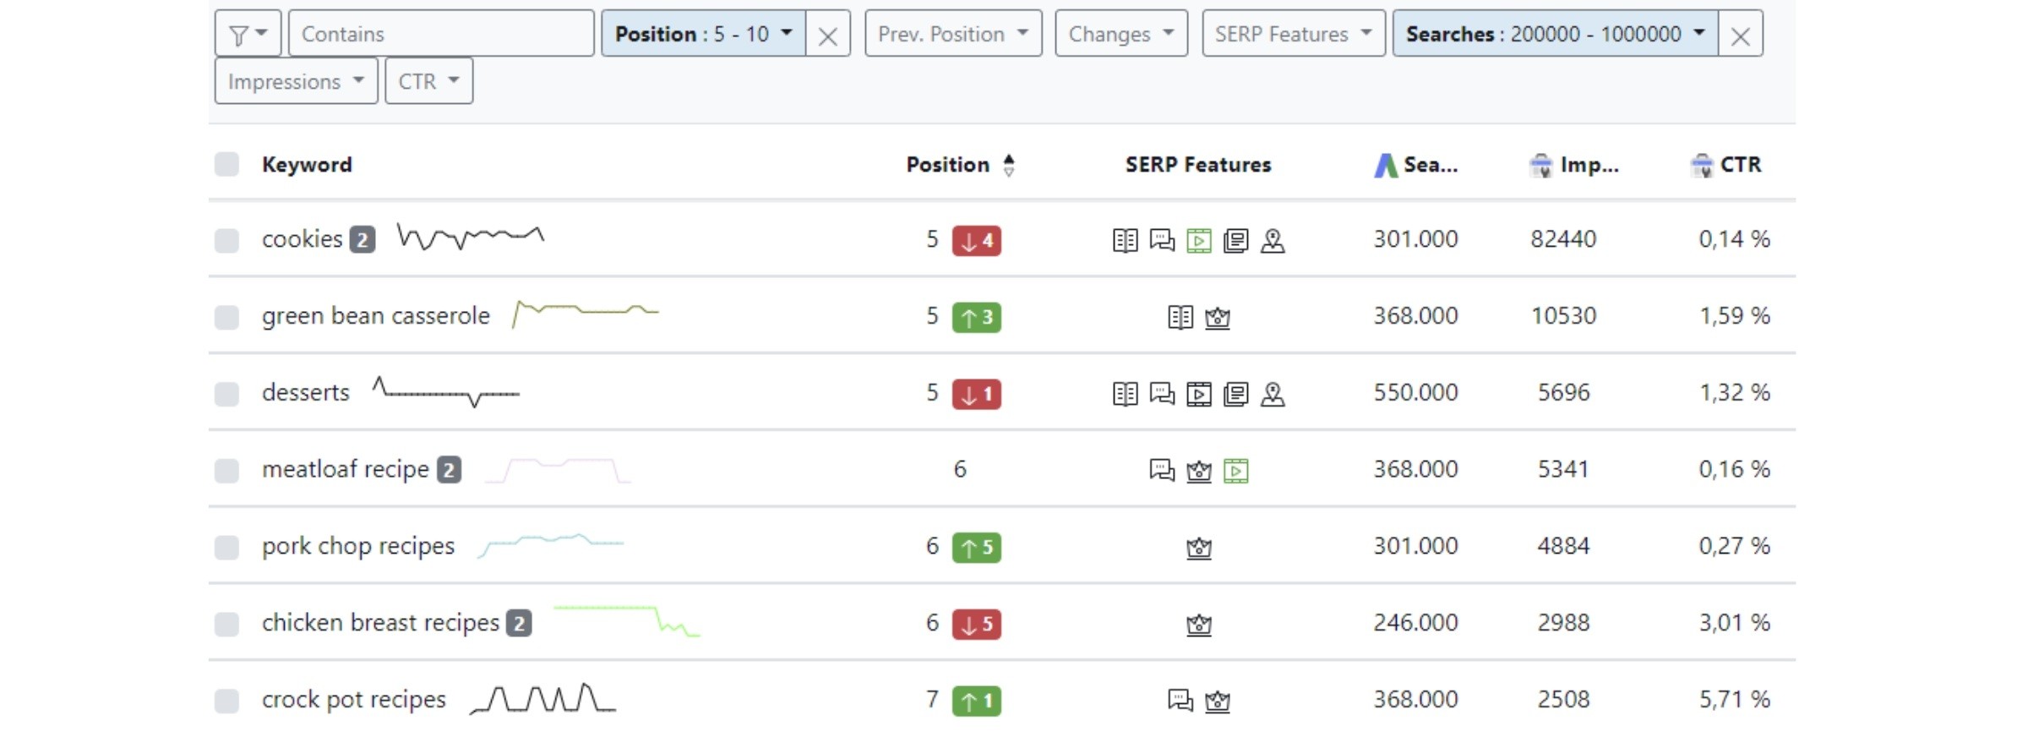Open the Position 5 - 10 filter dropdown
Image resolution: width=2028 pixels, height=748 pixels.
[x=703, y=34]
